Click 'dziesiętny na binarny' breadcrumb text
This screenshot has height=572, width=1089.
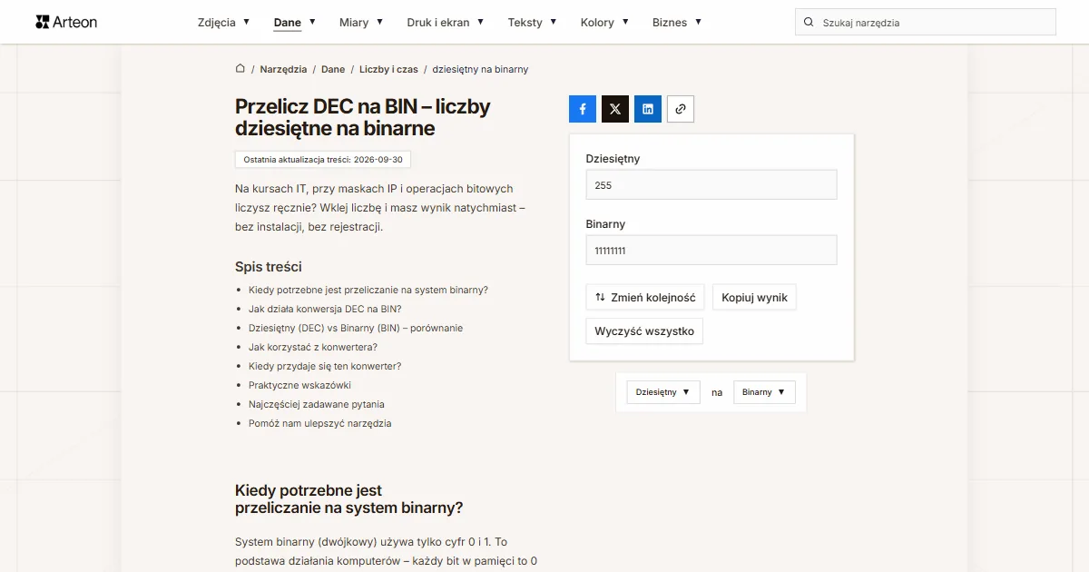480,69
